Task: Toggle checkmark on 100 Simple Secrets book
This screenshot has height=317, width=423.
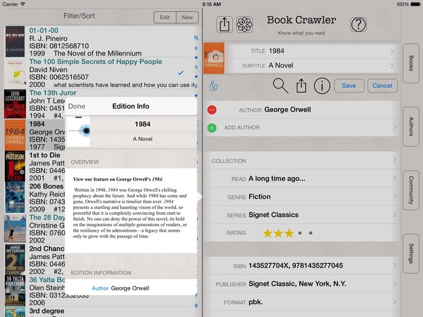Action: coord(181,73)
